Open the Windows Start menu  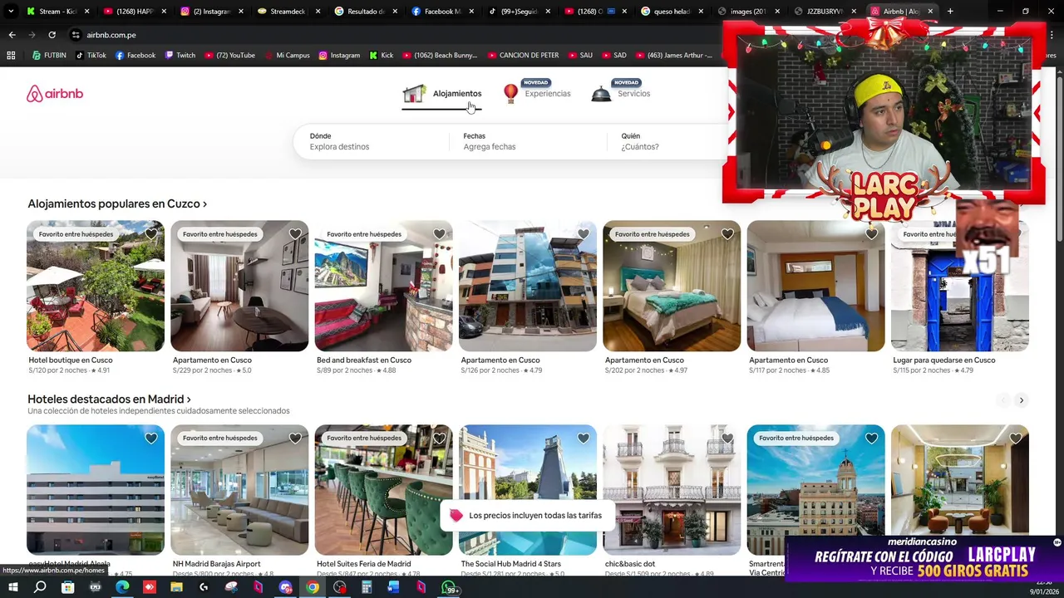tap(12, 588)
